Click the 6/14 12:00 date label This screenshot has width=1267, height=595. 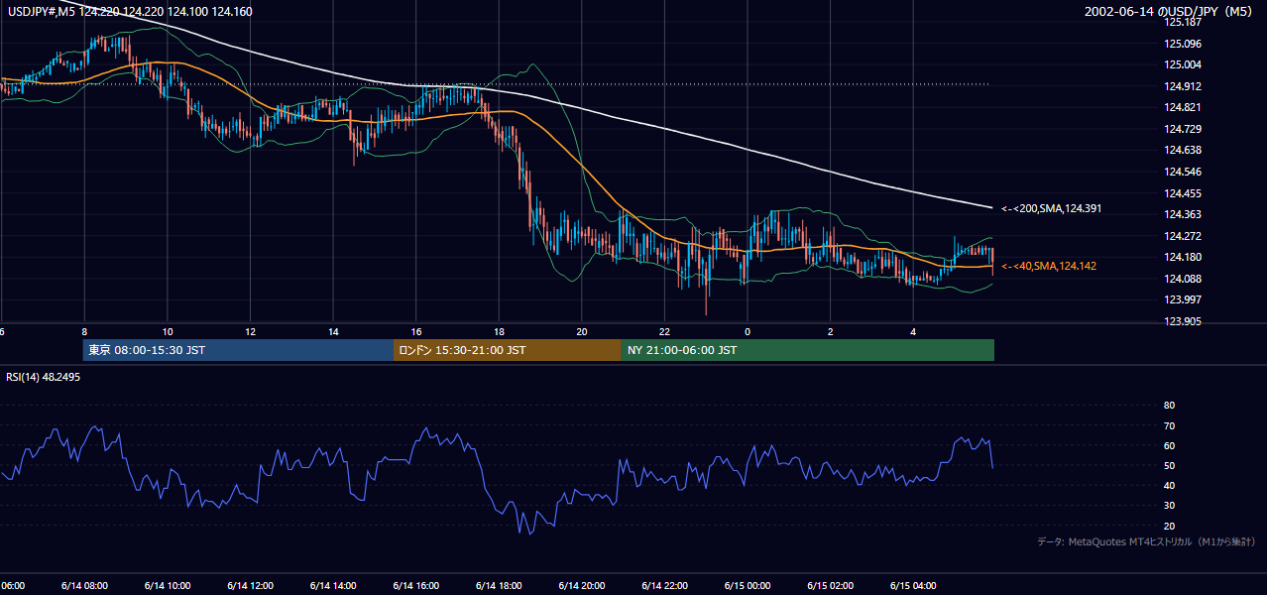click(x=250, y=585)
